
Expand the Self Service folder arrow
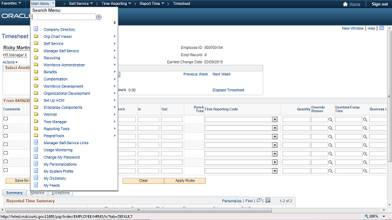(x=115, y=43)
